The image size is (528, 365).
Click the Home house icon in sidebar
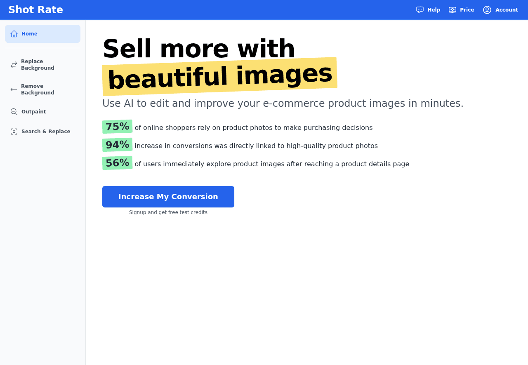(14, 34)
